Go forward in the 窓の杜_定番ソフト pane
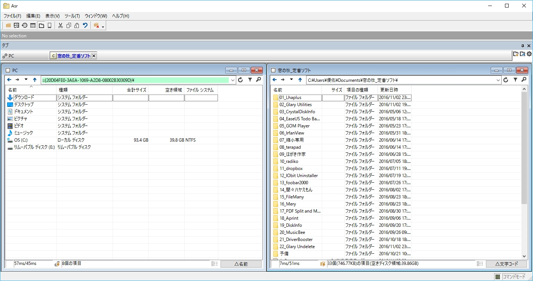Screen dimensions: 533x281 (x=283, y=80)
